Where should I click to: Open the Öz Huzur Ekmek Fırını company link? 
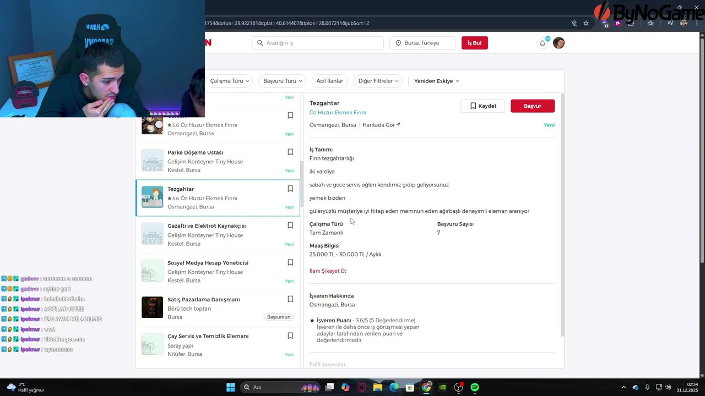(338, 113)
